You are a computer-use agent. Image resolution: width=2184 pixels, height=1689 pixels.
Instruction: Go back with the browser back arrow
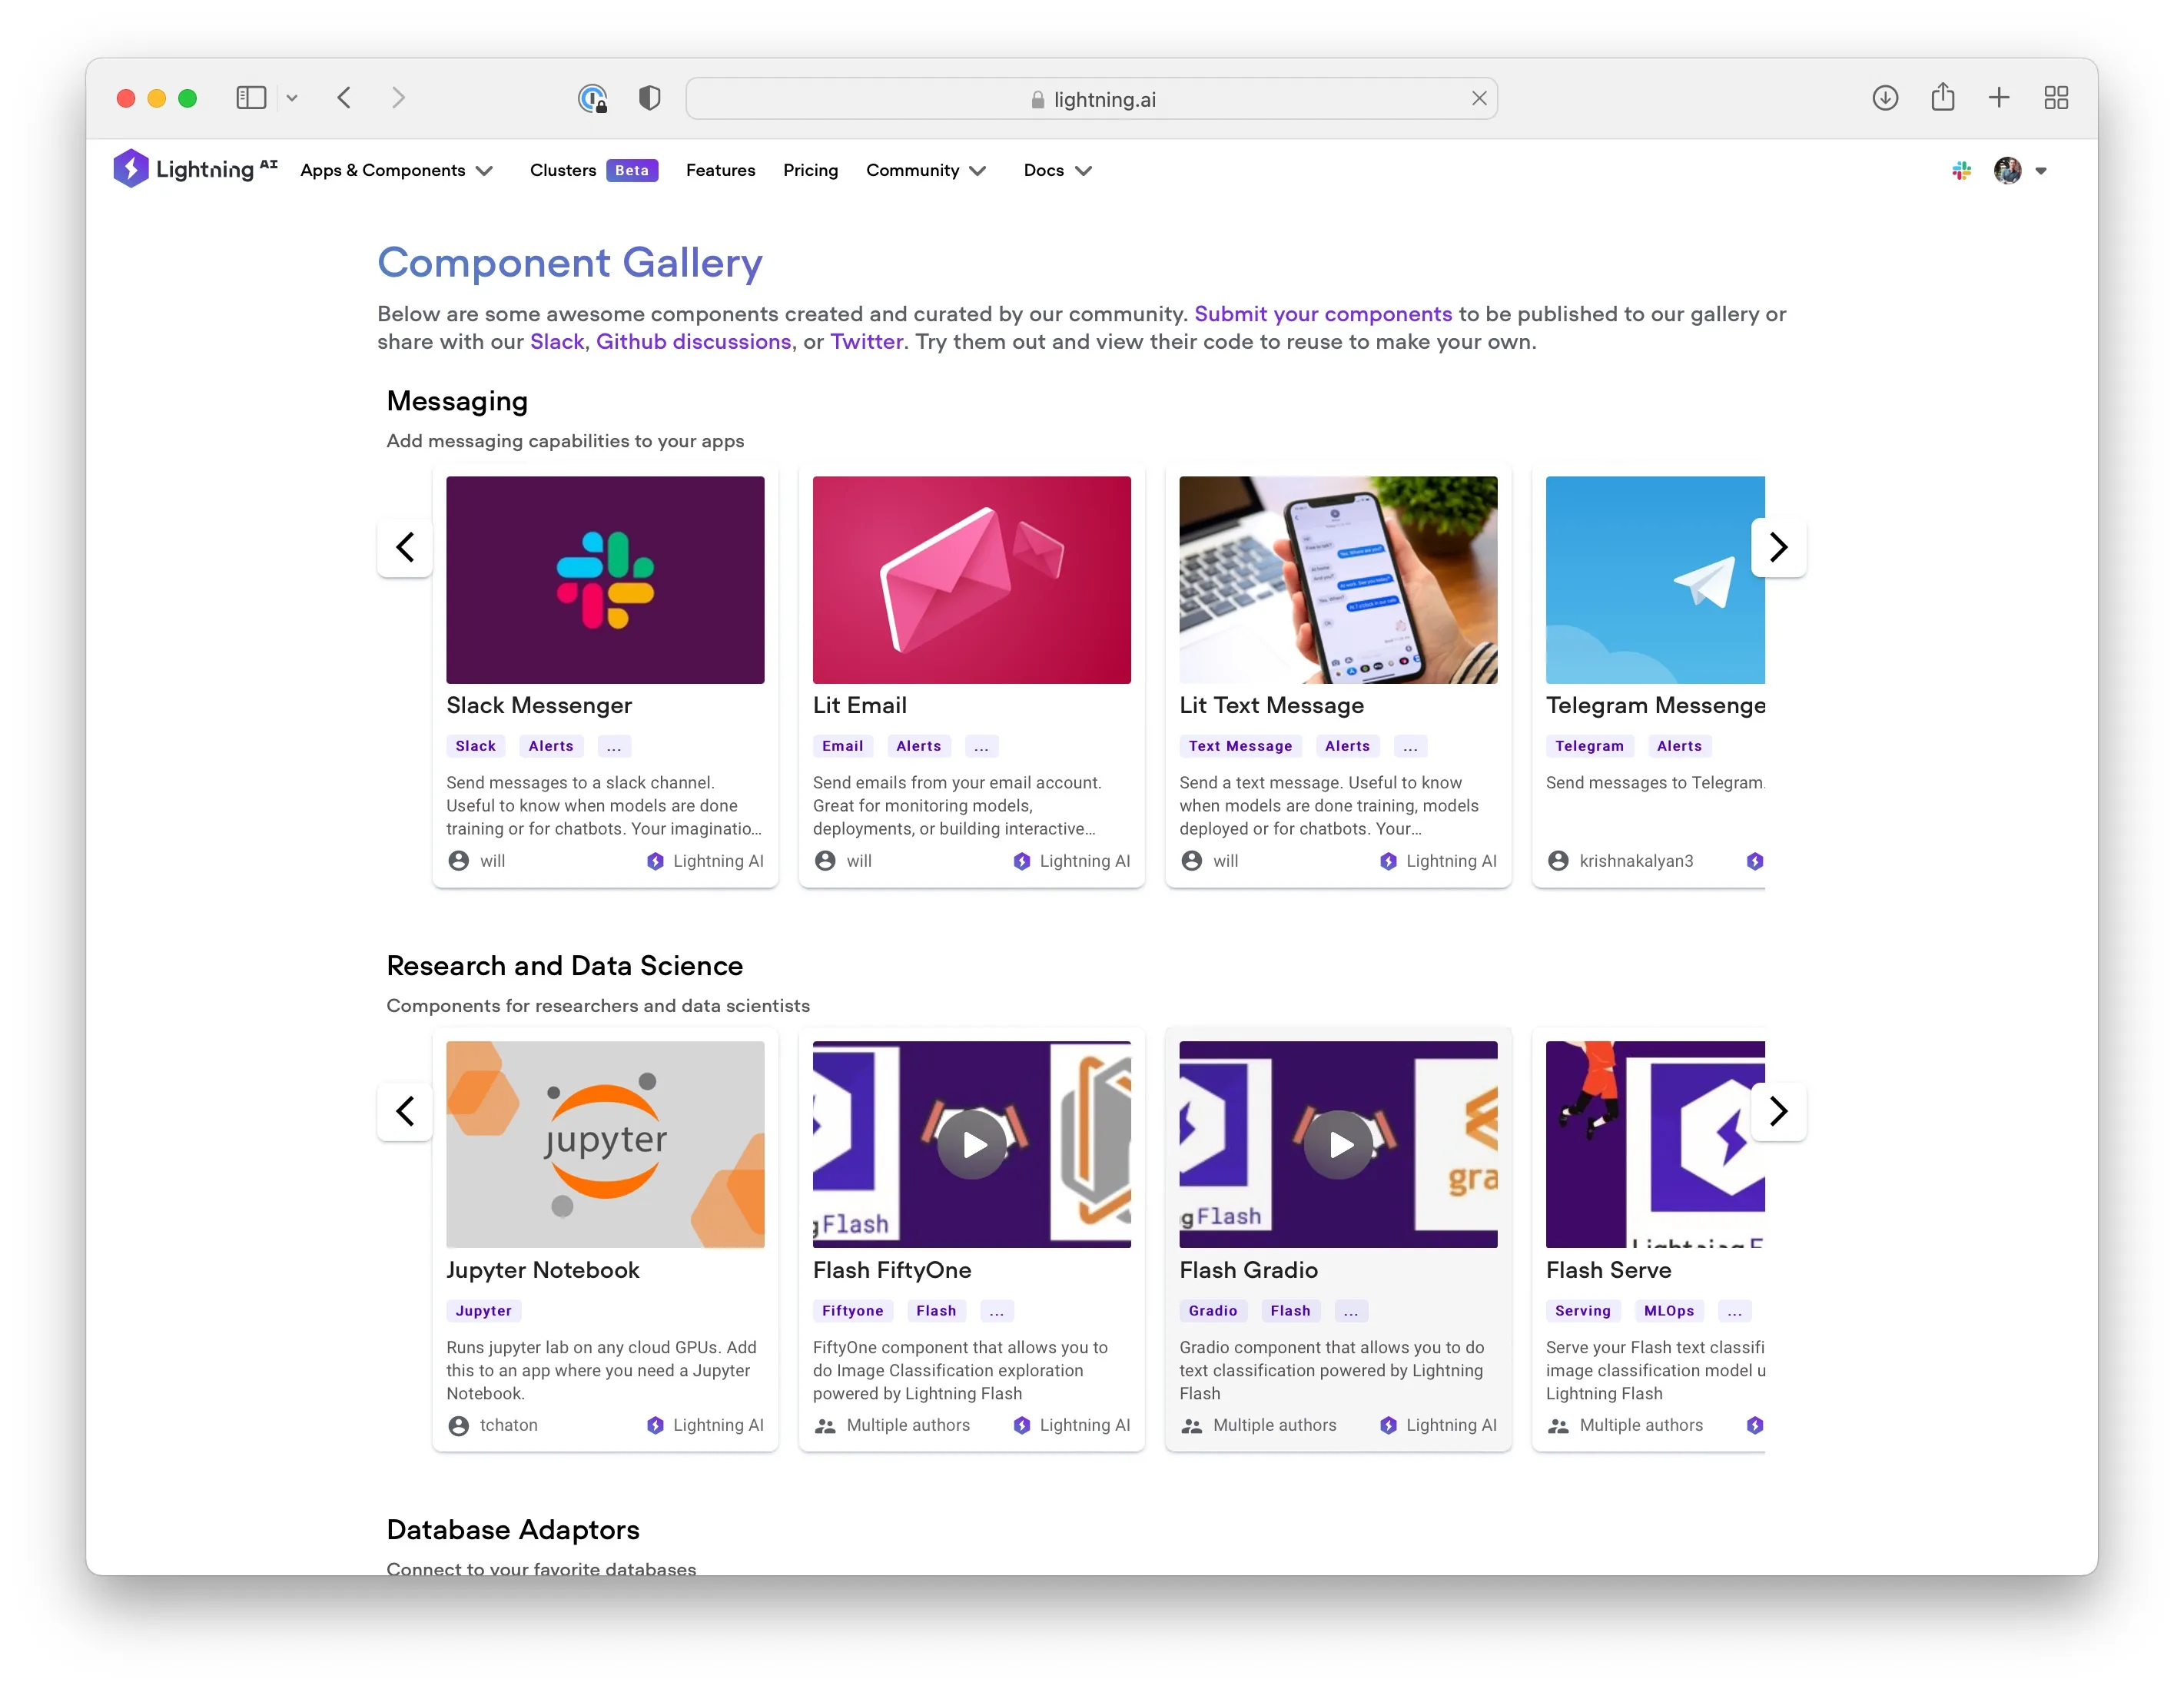click(344, 98)
